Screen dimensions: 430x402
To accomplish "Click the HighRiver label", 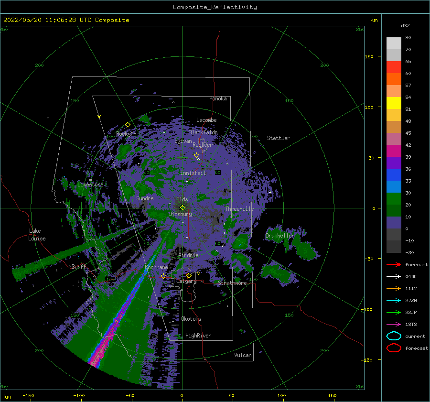I will [x=198, y=336].
